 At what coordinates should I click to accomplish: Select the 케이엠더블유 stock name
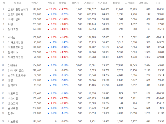point(15,57)
